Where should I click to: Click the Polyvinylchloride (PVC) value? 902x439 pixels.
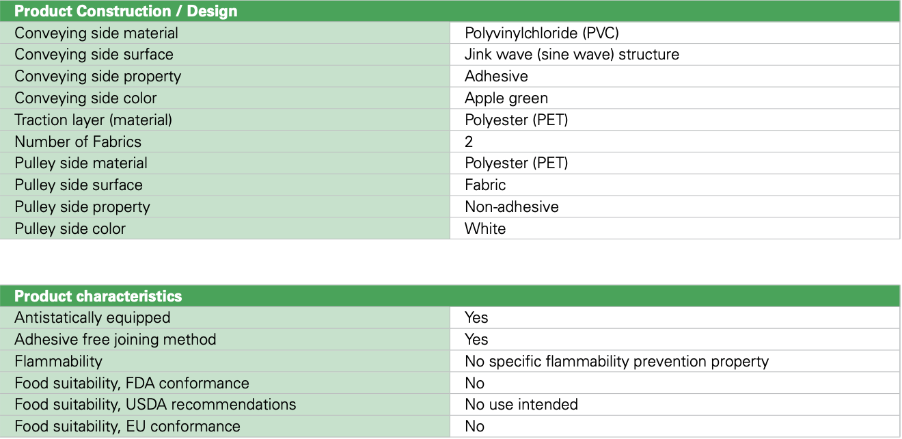click(541, 33)
